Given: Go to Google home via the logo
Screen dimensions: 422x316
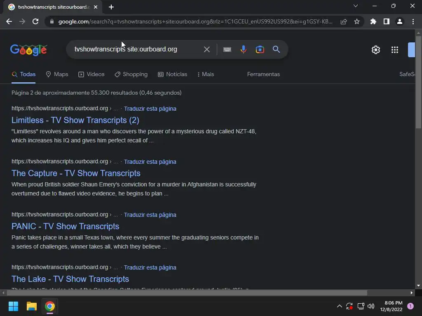Looking at the screenshot, I should 28,50.
